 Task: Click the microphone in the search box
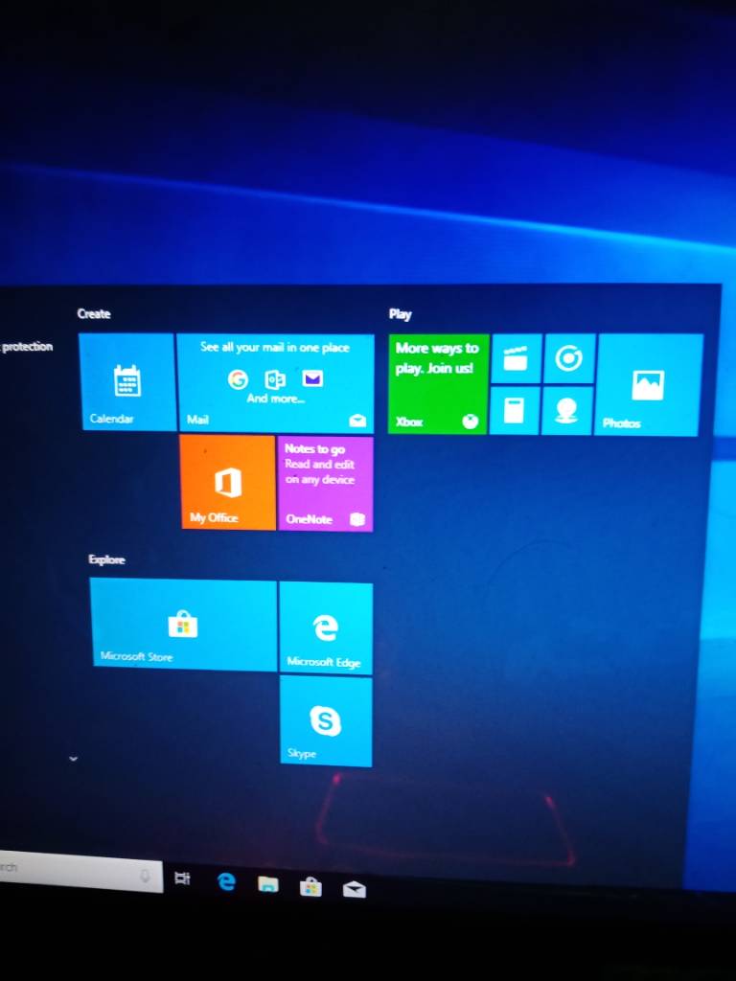point(146,876)
